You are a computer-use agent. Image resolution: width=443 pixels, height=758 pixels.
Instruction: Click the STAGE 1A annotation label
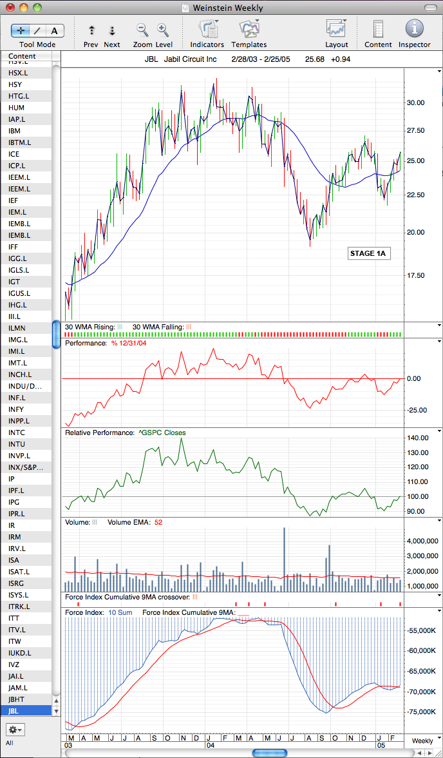[368, 253]
